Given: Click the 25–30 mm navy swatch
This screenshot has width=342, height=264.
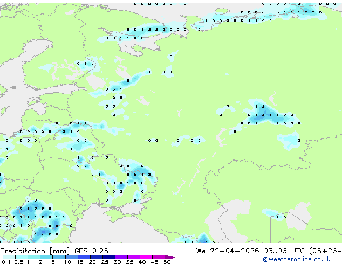Looking at the screenshot, I should tap(108, 257).
